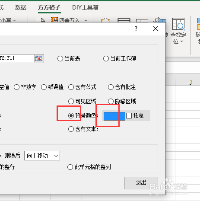Click the dialog help question mark
The width and height of the screenshot is (200, 201).
pos(136,29)
